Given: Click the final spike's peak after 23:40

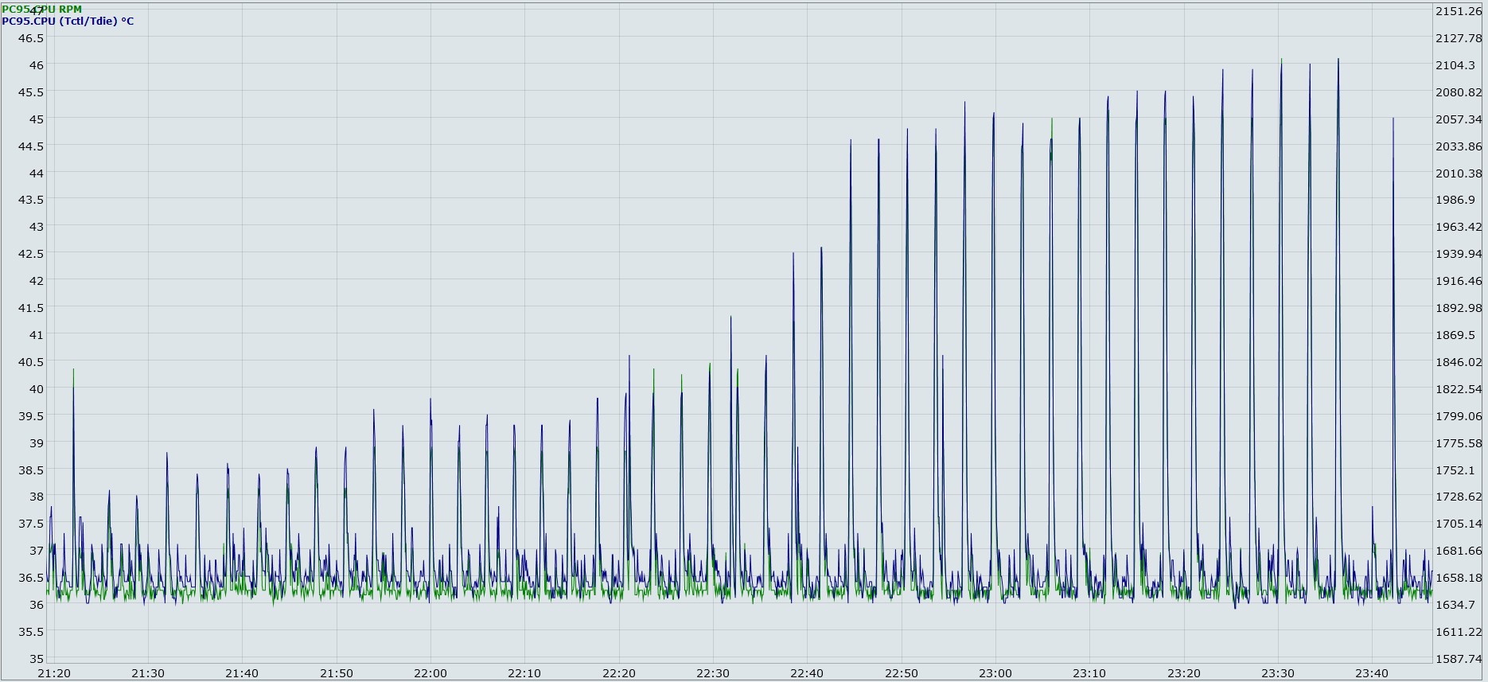Looking at the screenshot, I should (1393, 119).
